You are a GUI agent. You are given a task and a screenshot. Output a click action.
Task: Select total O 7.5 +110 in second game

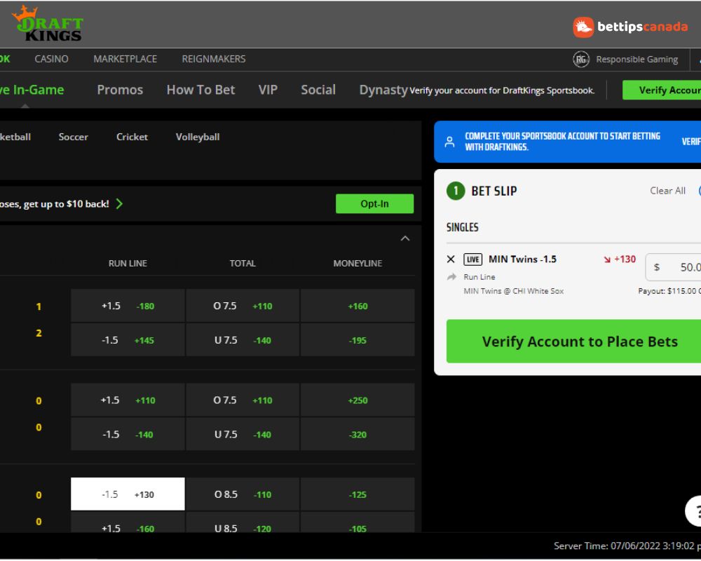pos(243,400)
